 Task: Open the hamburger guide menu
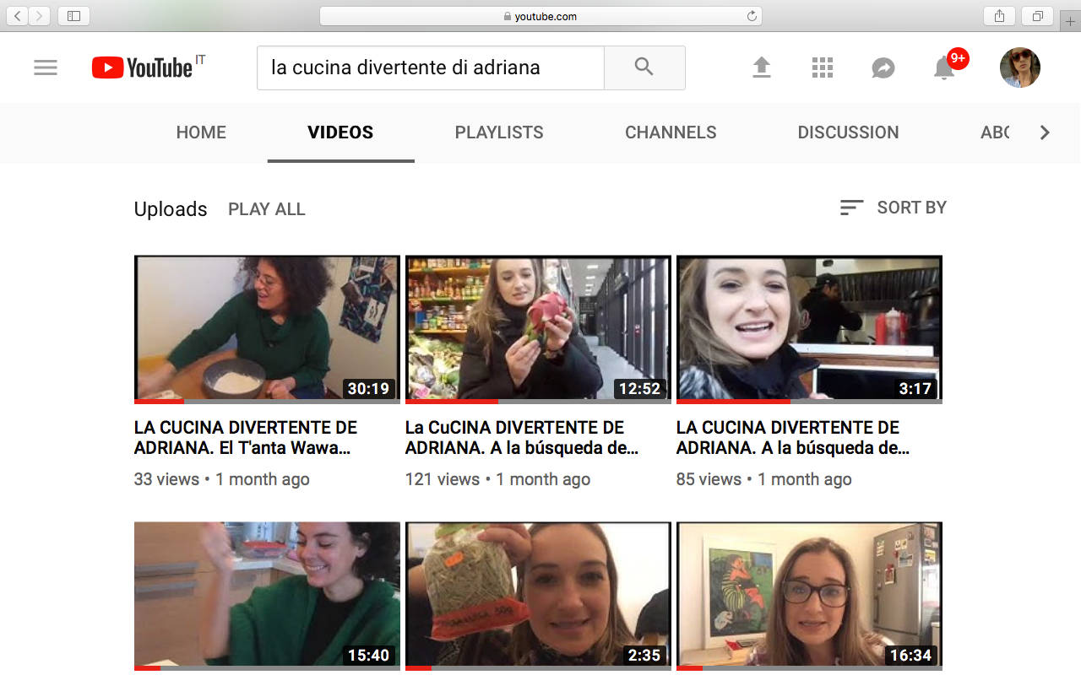coord(46,67)
